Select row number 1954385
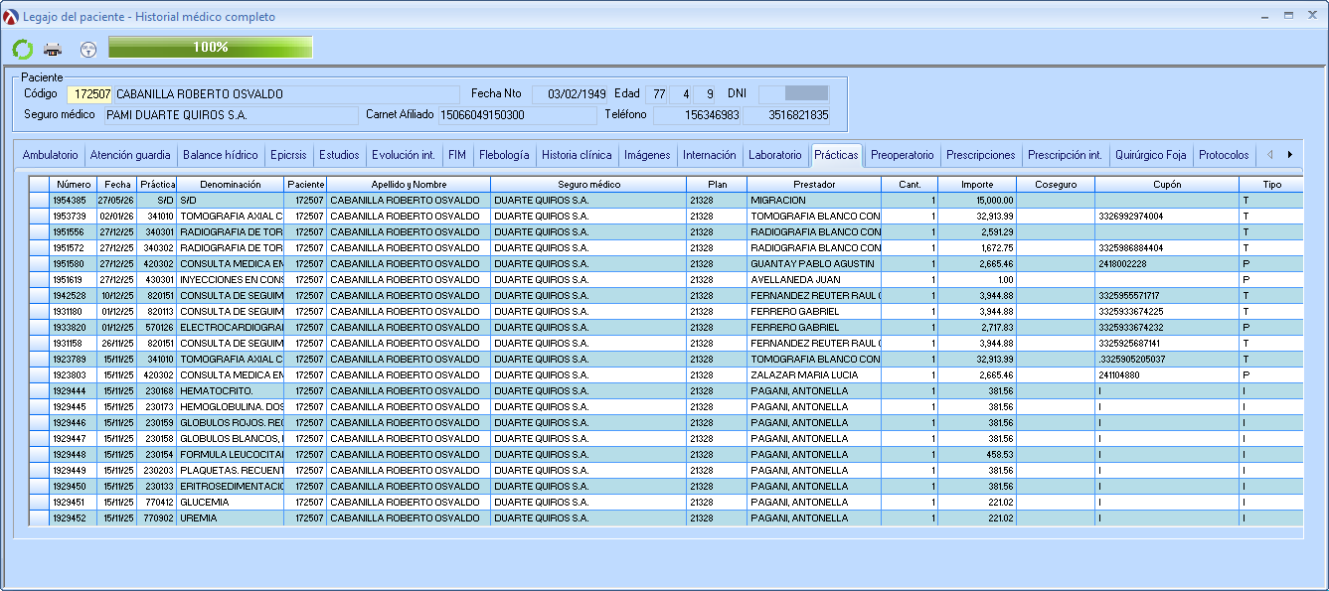The height and width of the screenshot is (591, 1329). 74,201
